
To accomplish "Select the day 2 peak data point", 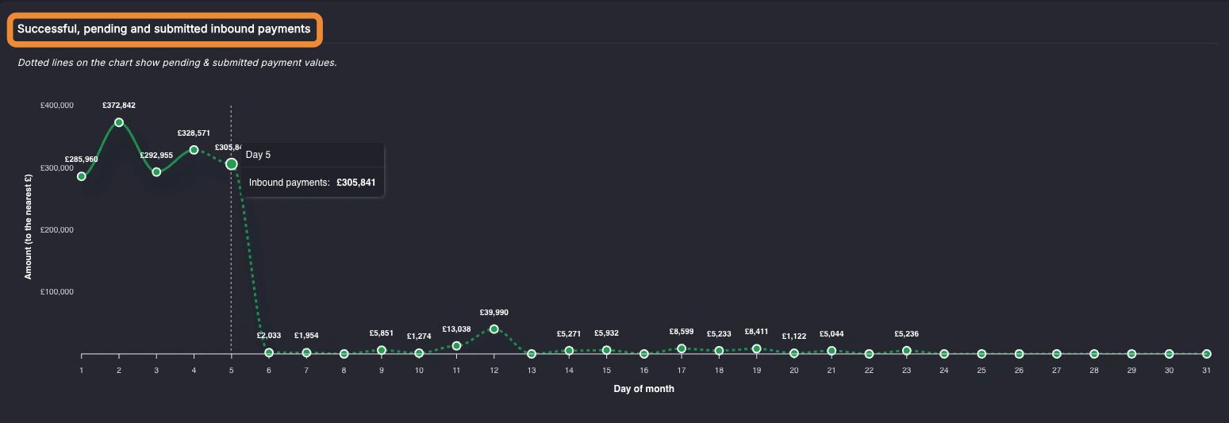I will point(119,122).
